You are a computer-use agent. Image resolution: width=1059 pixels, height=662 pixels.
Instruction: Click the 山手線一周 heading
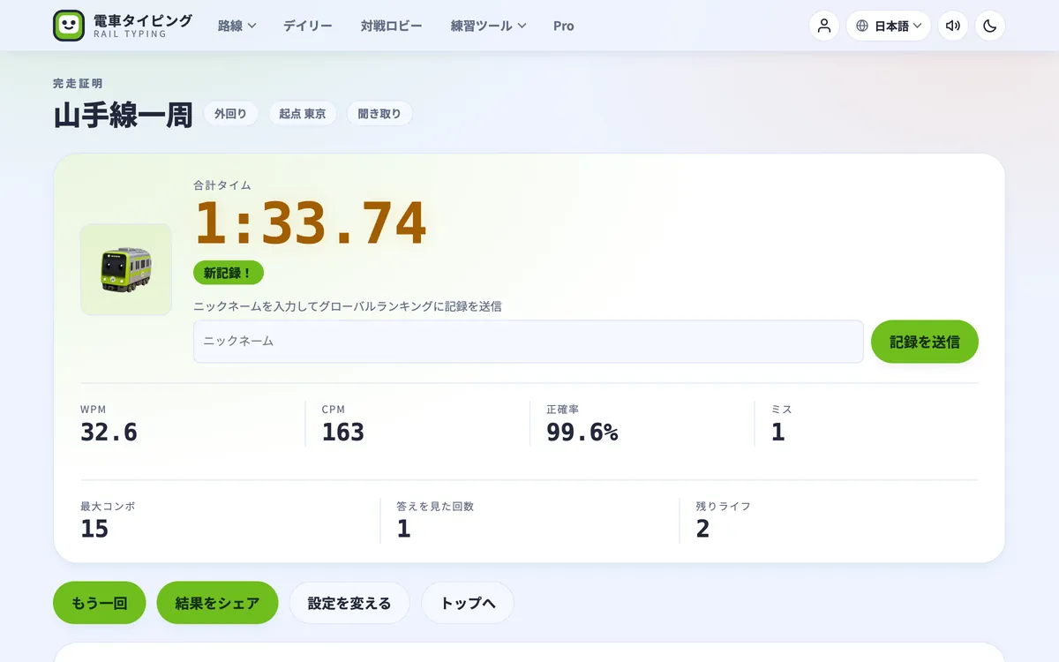coord(124,115)
